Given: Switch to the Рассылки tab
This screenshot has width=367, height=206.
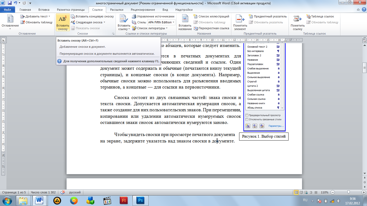Looking at the screenshot, I should point(117,10).
